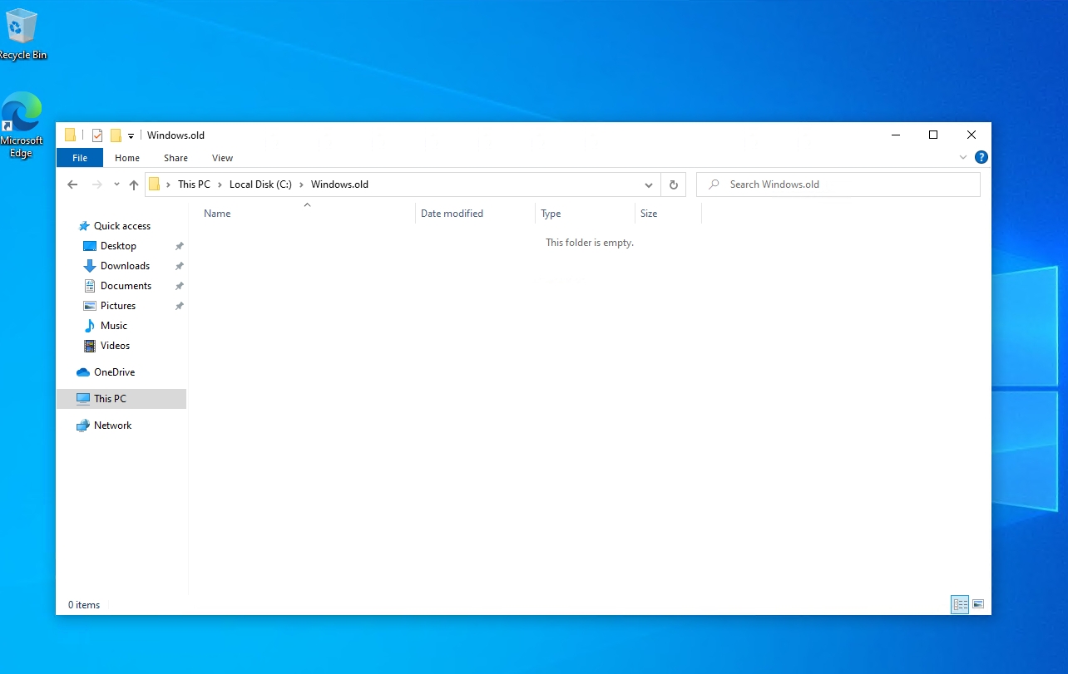Refresh the Windows.old folder view
The image size is (1068, 674).
tap(673, 184)
